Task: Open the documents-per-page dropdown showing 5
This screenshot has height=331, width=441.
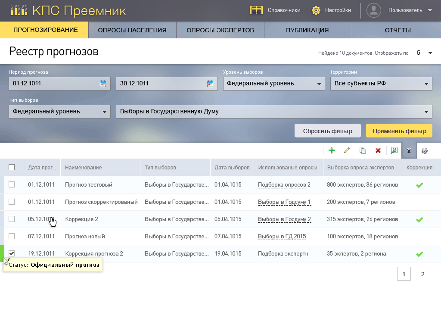Action: [x=424, y=53]
